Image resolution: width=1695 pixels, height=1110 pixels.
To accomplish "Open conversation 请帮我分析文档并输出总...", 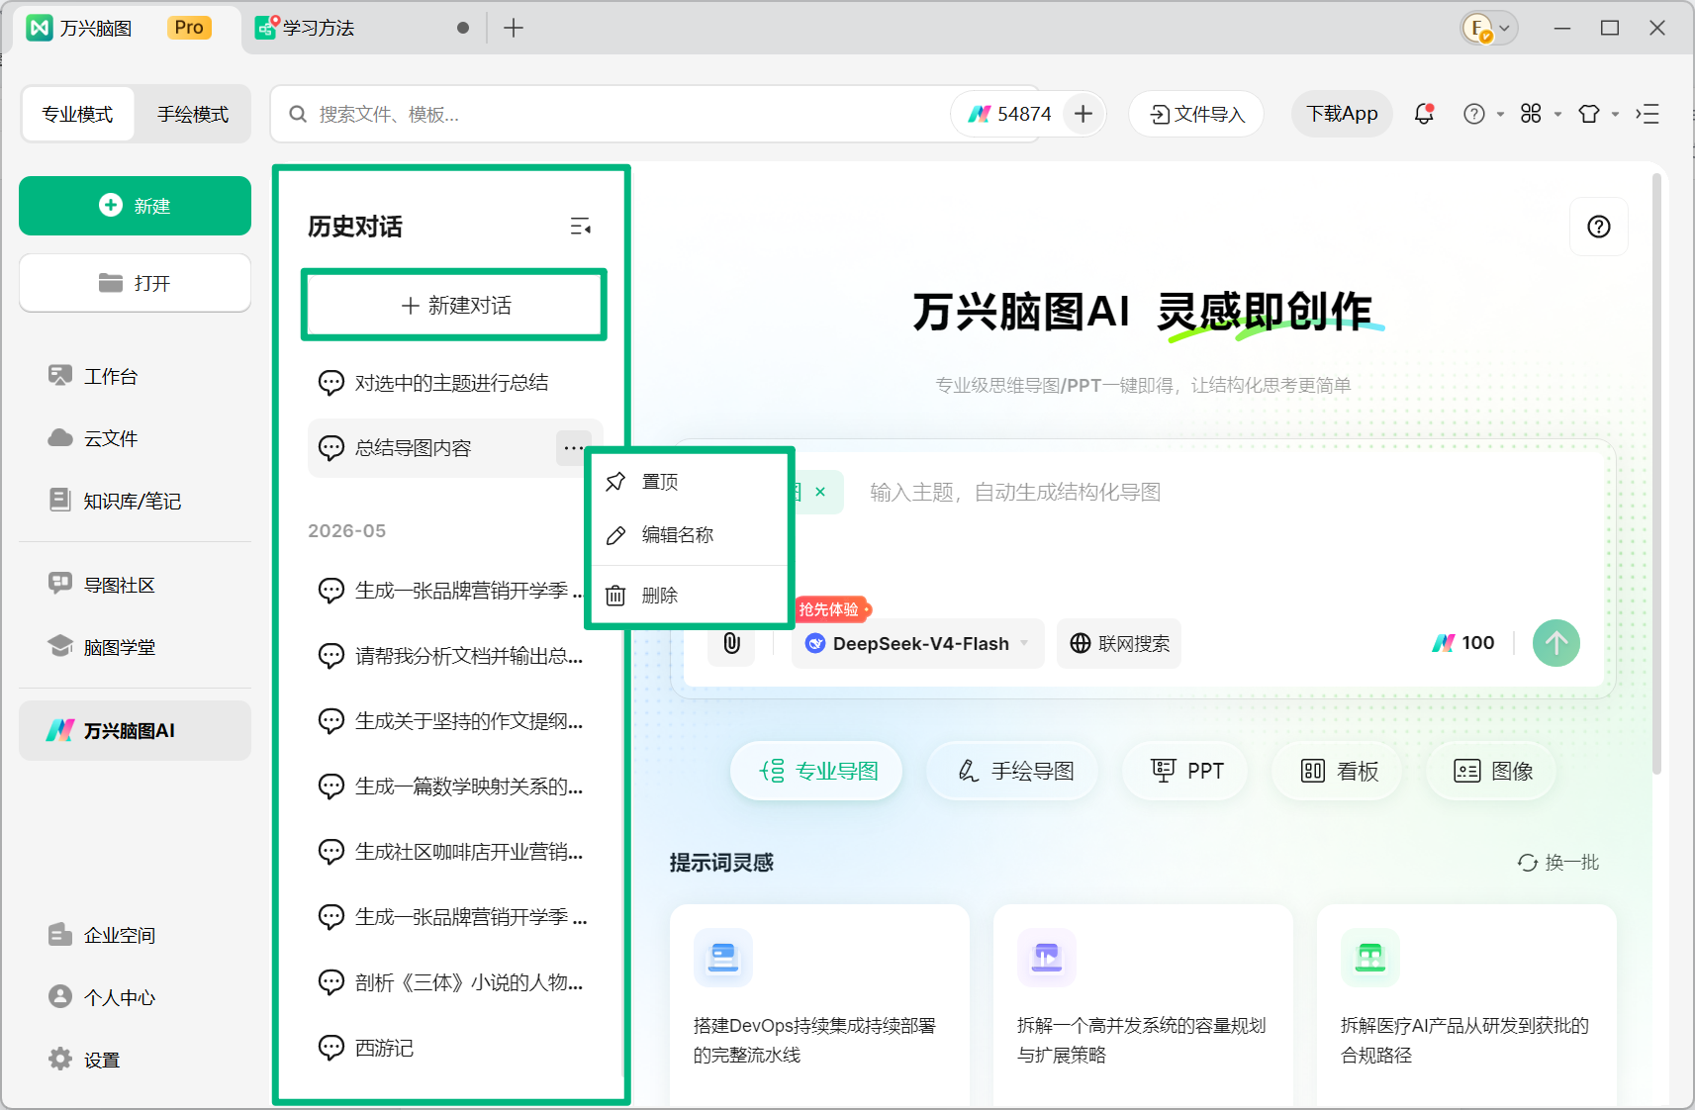I will click(x=455, y=656).
